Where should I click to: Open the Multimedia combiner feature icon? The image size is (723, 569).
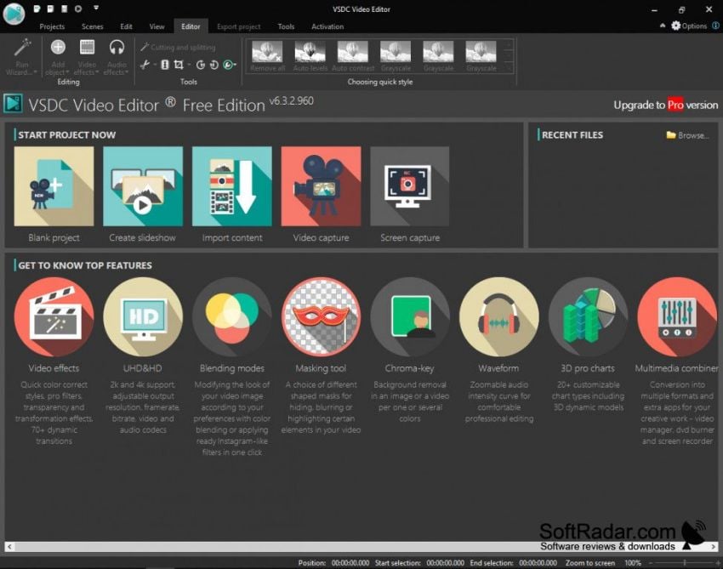tap(677, 316)
